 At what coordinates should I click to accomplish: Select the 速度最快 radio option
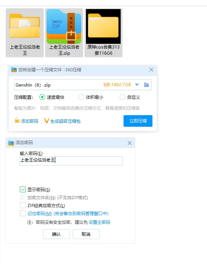pyautogui.click(x=42, y=97)
